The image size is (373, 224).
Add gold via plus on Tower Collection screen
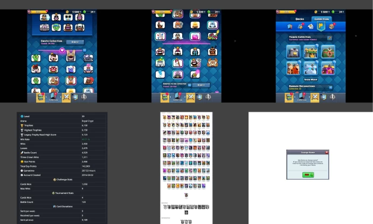coord(328,12)
